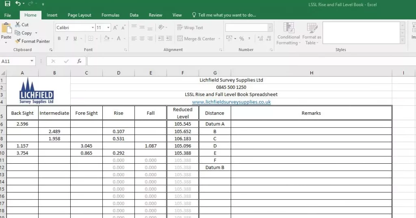Click the Select All corner triangle
This screenshot has width=416, height=218.
[x=3, y=73]
